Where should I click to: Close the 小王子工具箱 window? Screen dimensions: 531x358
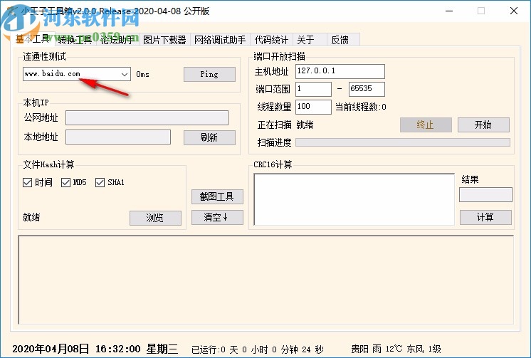(x=514, y=11)
